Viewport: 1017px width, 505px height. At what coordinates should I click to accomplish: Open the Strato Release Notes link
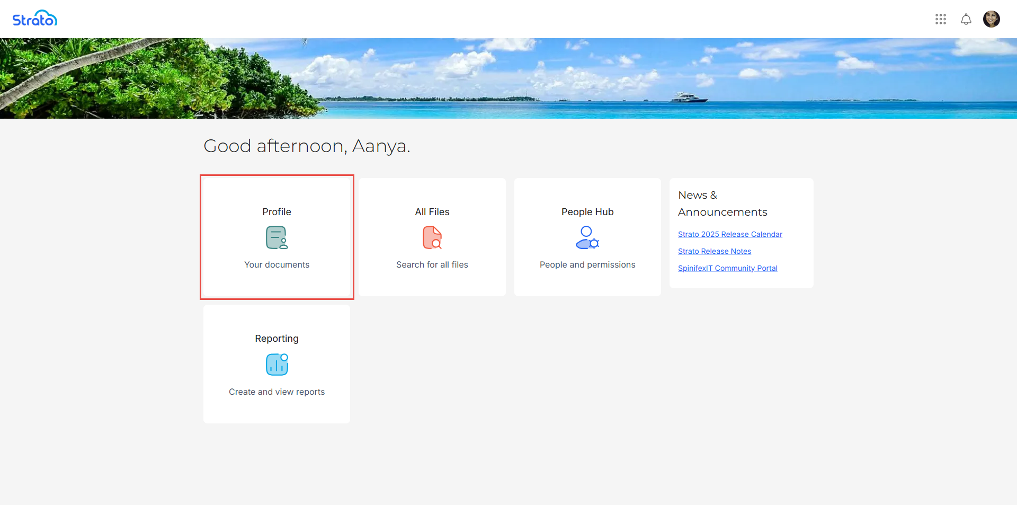714,251
